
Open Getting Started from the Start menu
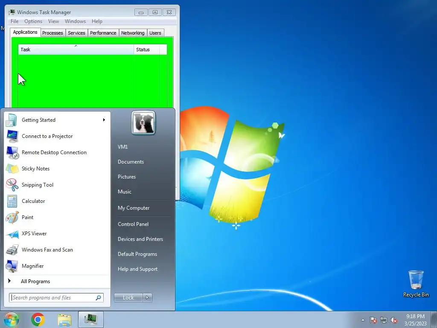pos(57,120)
